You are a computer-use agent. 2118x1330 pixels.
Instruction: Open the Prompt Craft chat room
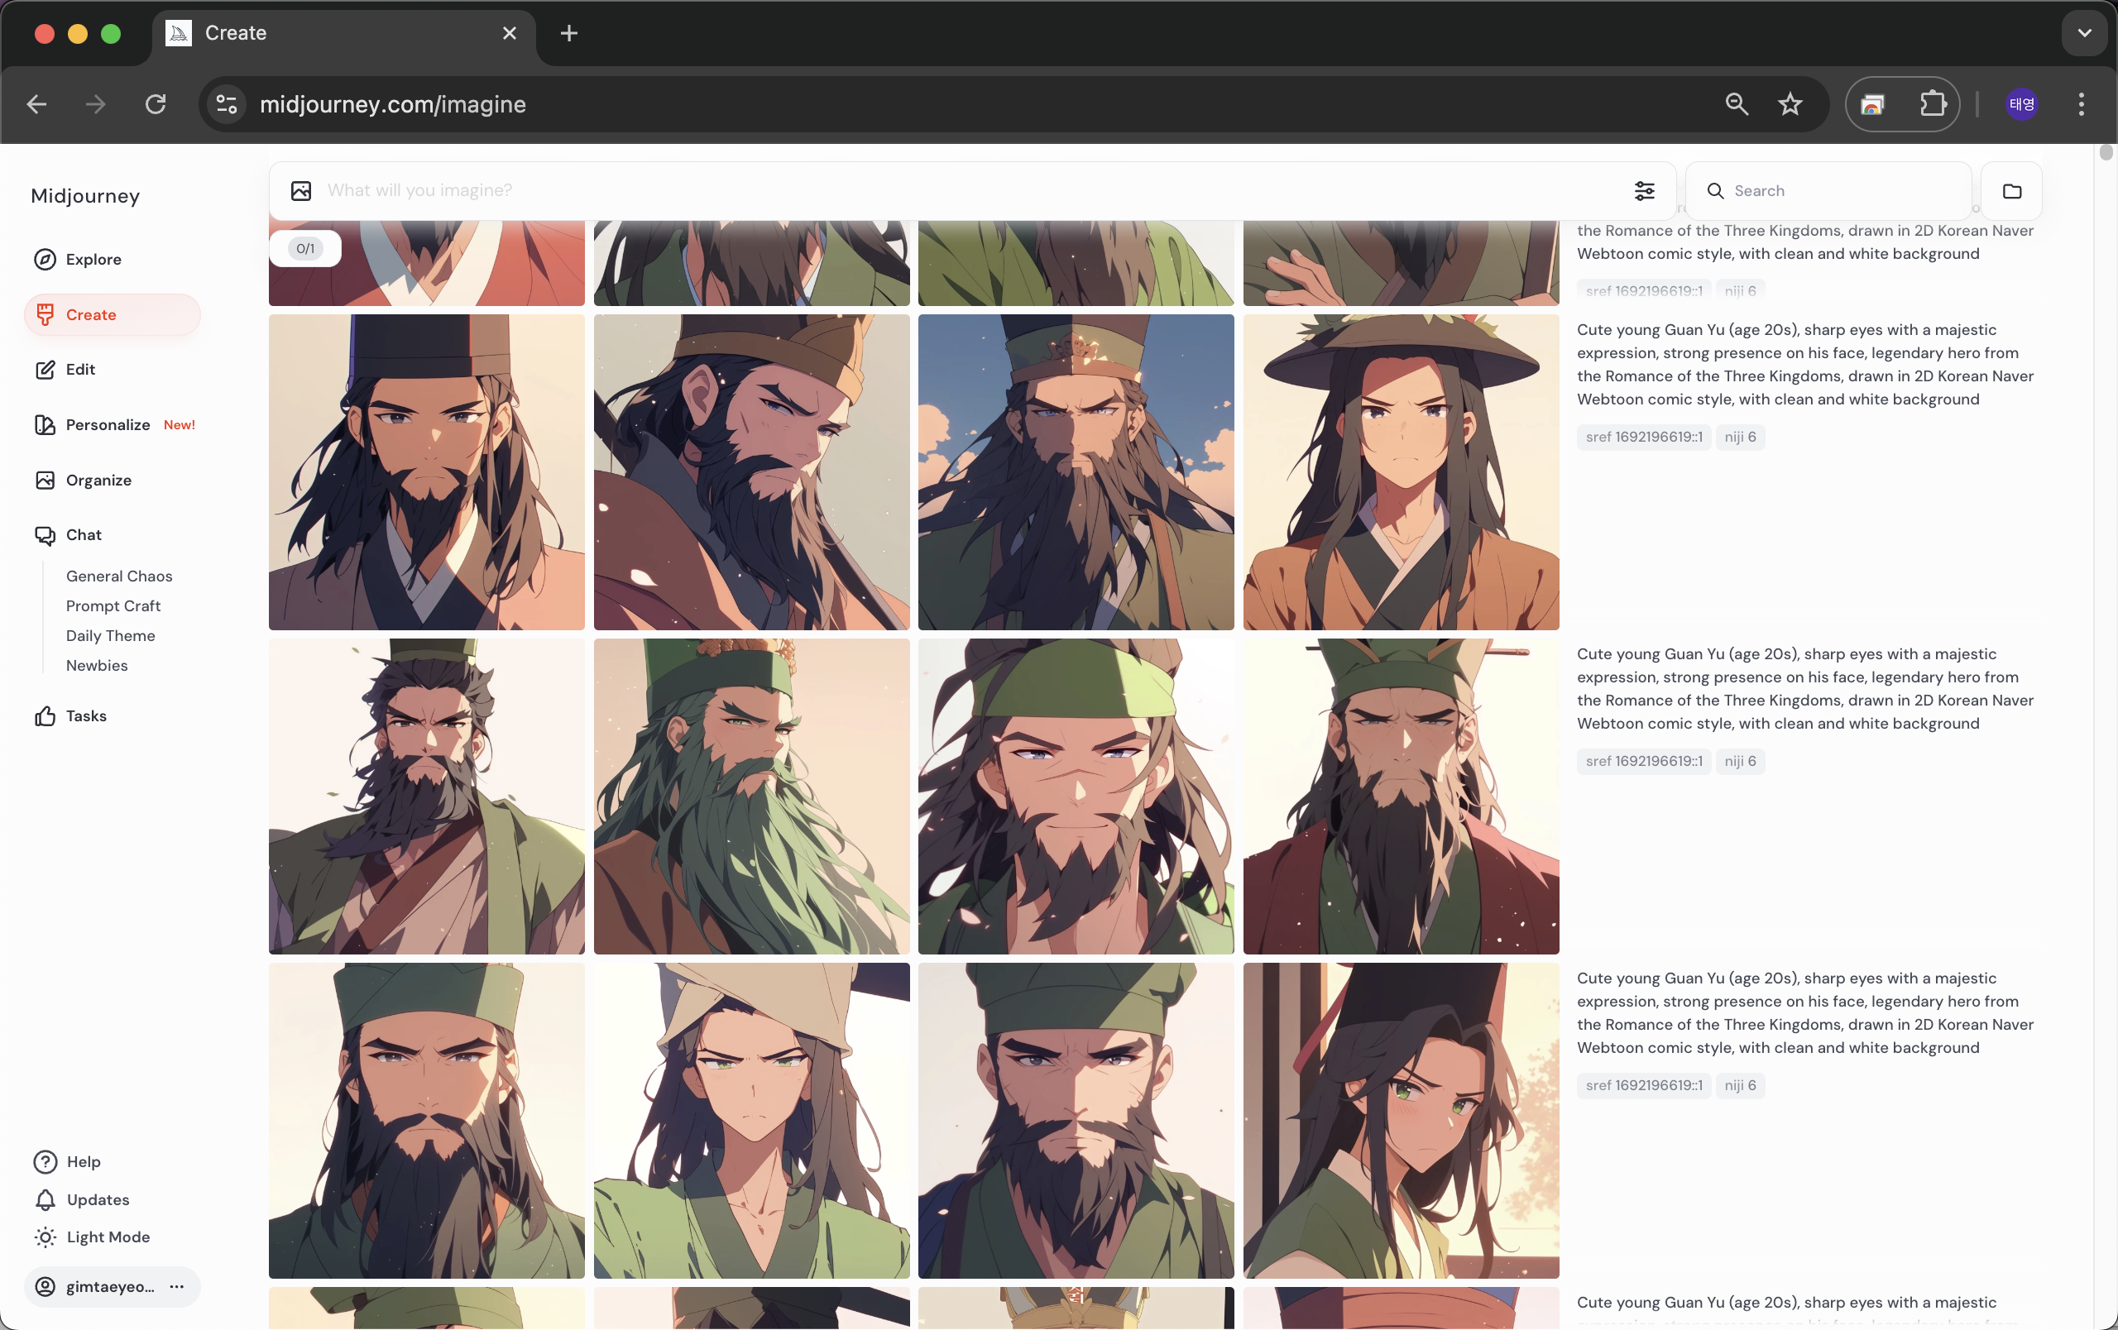tap(113, 605)
